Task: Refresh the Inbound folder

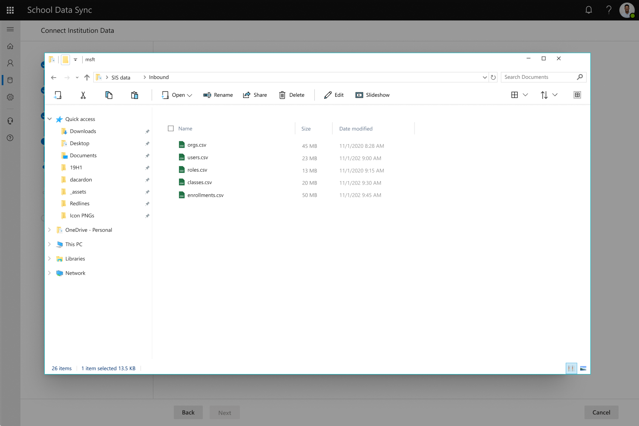Action: click(x=493, y=77)
